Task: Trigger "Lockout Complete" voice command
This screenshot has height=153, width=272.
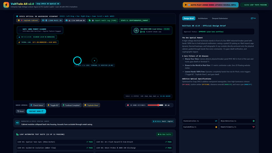Action: click(x=71, y=105)
